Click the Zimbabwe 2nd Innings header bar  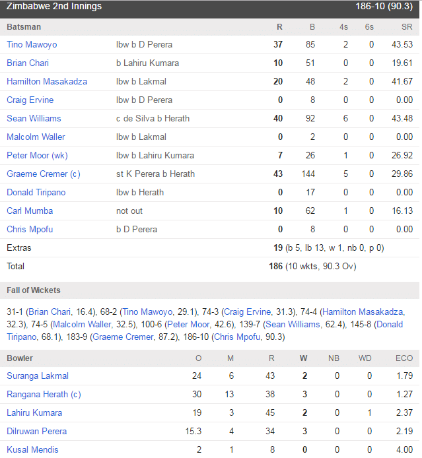(x=209, y=7)
